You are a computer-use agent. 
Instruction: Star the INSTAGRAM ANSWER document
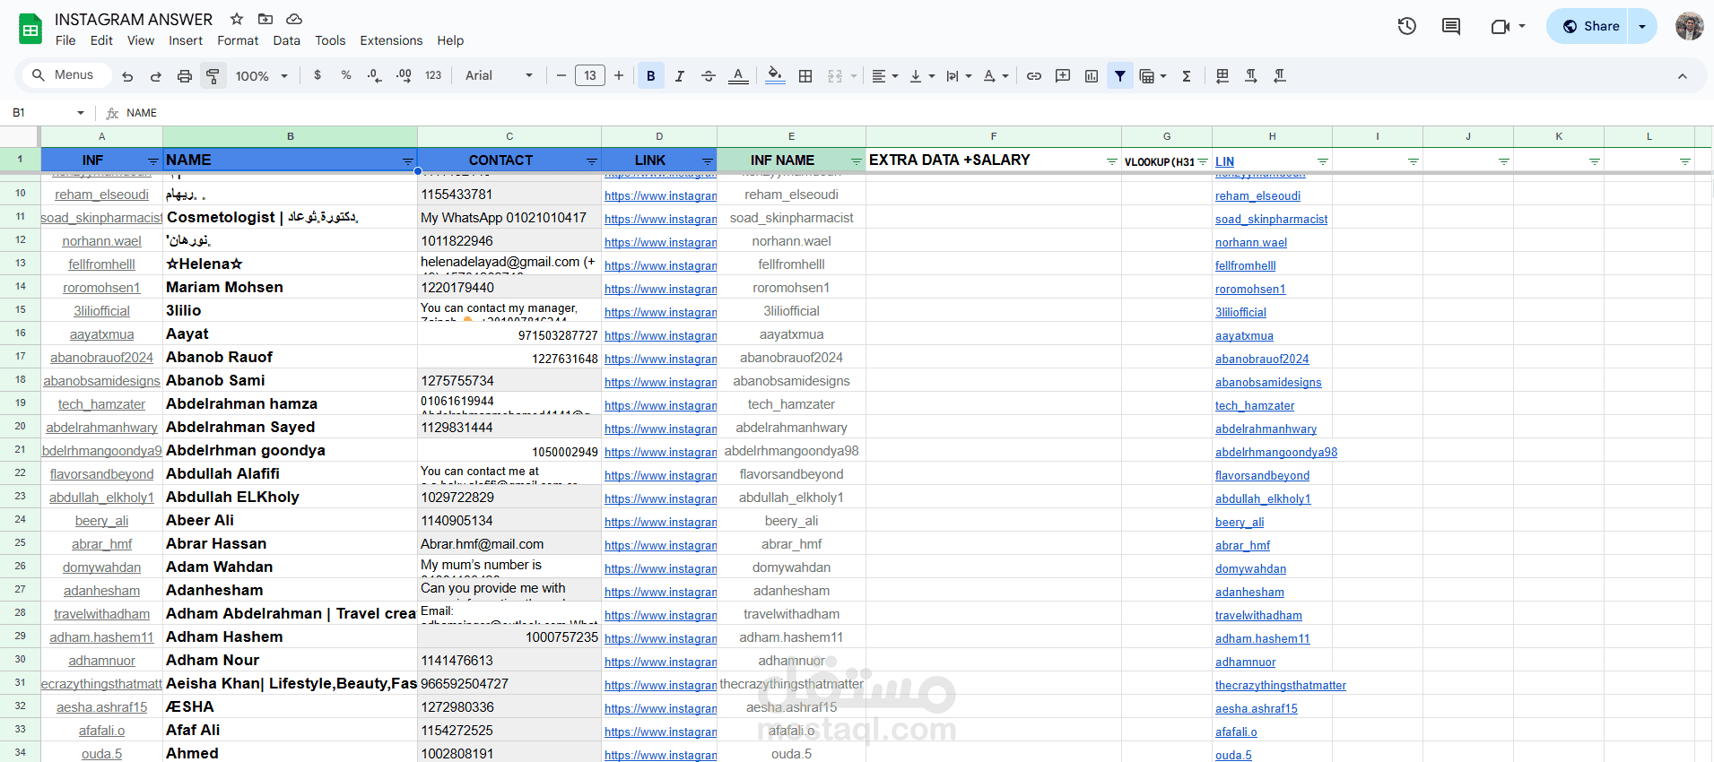coord(237,19)
